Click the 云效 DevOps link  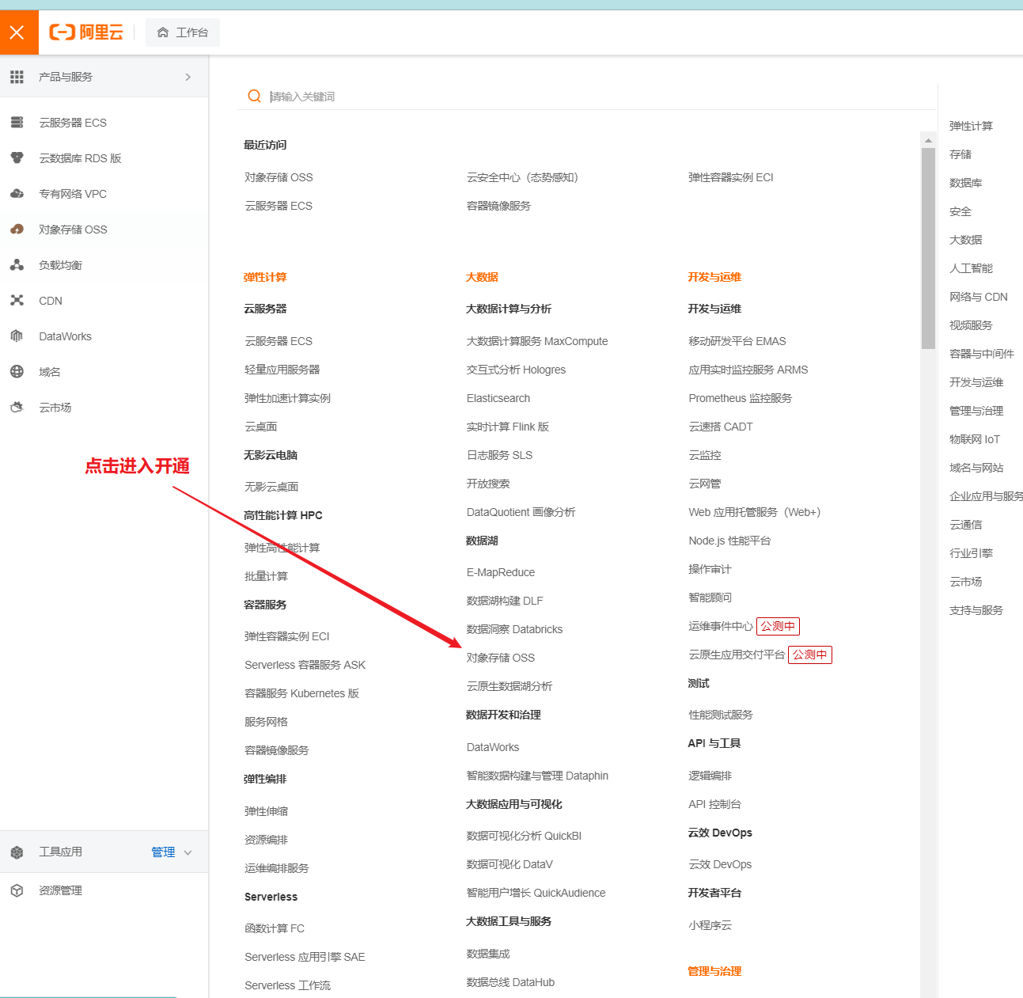click(720, 863)
